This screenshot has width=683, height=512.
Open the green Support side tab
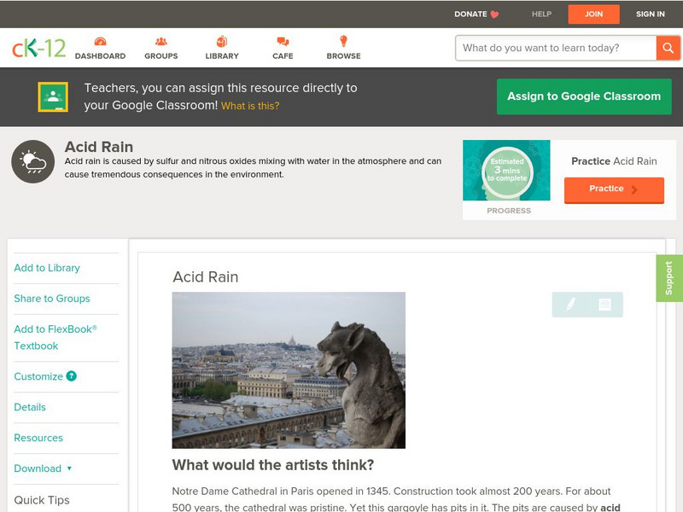click(668, 278)
